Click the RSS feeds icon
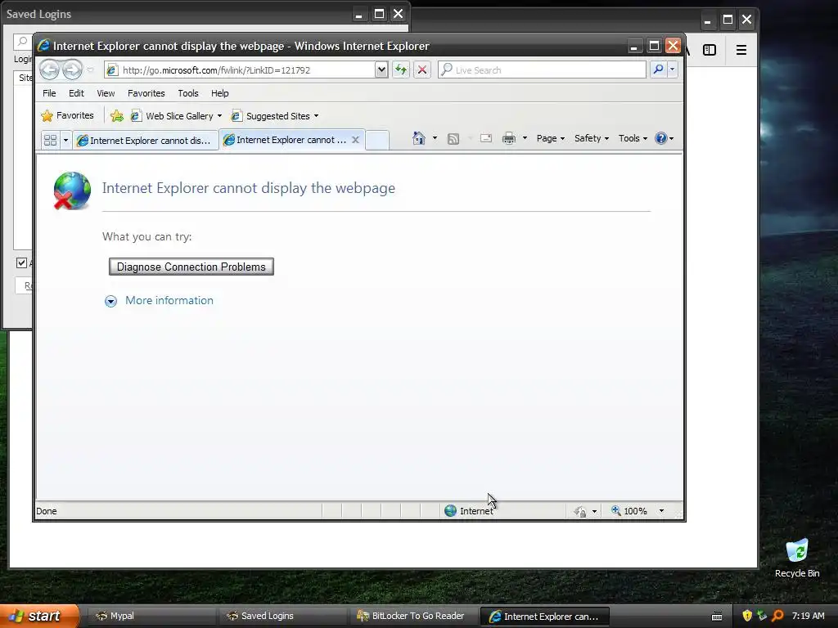 click(x=453, y=139)
